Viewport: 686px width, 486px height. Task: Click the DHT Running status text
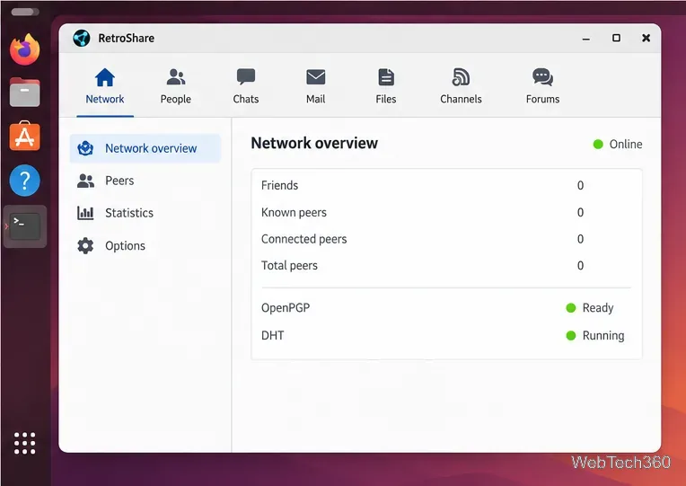click(x=603, y=336)
